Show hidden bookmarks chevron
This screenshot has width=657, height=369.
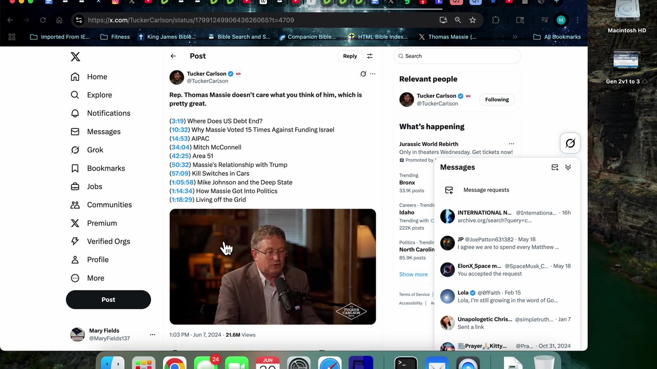click(515, 37)
